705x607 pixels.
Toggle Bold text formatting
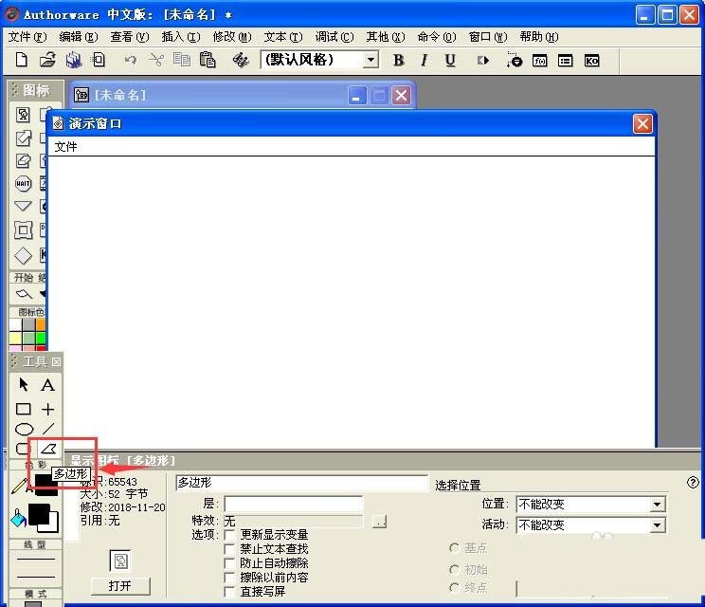[398, 61]
